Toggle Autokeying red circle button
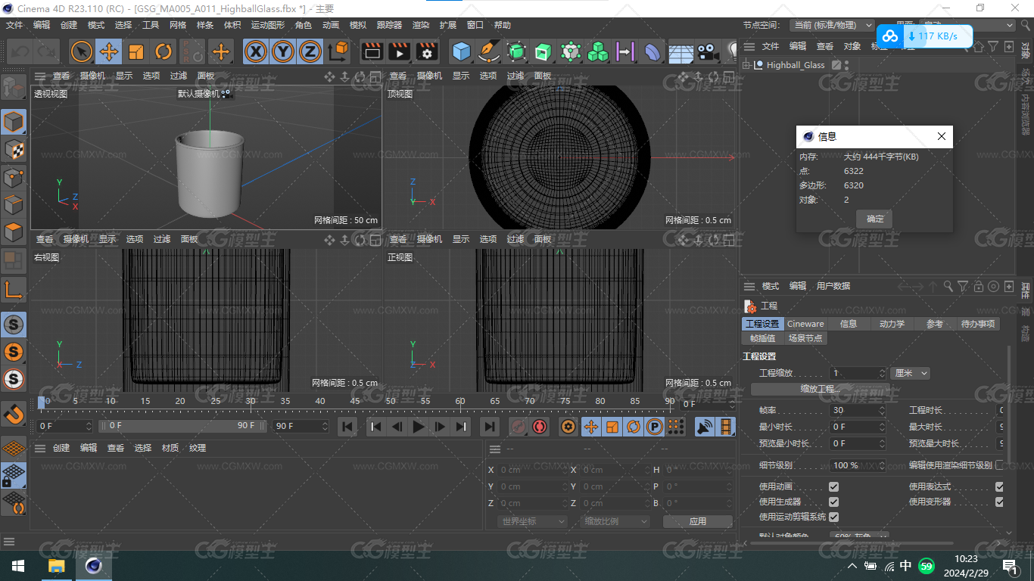 click(540, 427)
